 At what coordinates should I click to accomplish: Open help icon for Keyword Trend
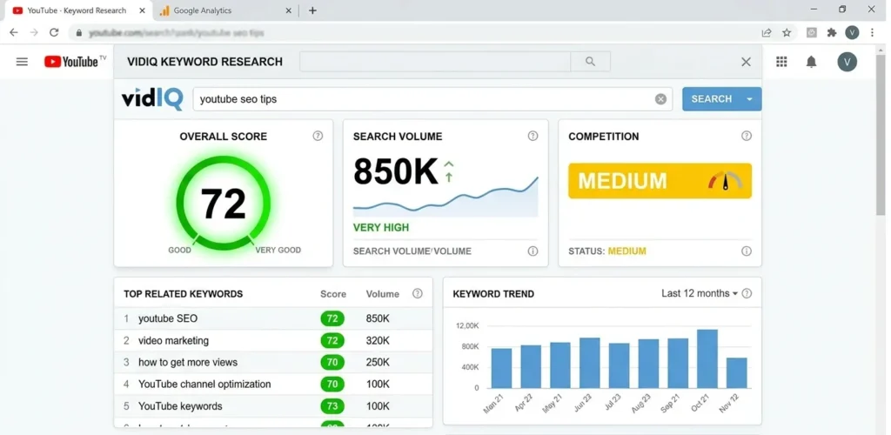(x=747, y=293)
